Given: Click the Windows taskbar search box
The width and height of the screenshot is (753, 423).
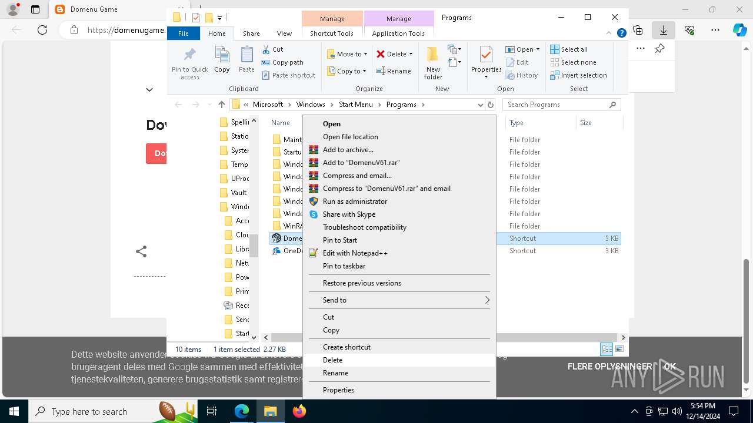Looking at the screenshot, I should click(x=112, y=411).
